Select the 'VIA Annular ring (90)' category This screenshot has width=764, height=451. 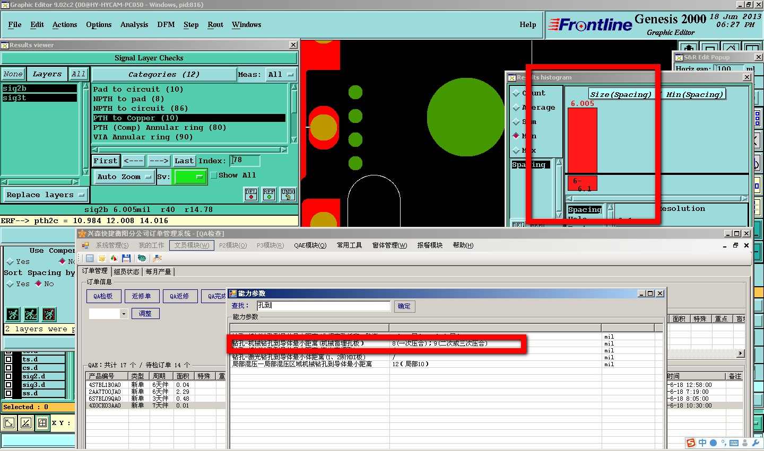[x=189, y=137]
